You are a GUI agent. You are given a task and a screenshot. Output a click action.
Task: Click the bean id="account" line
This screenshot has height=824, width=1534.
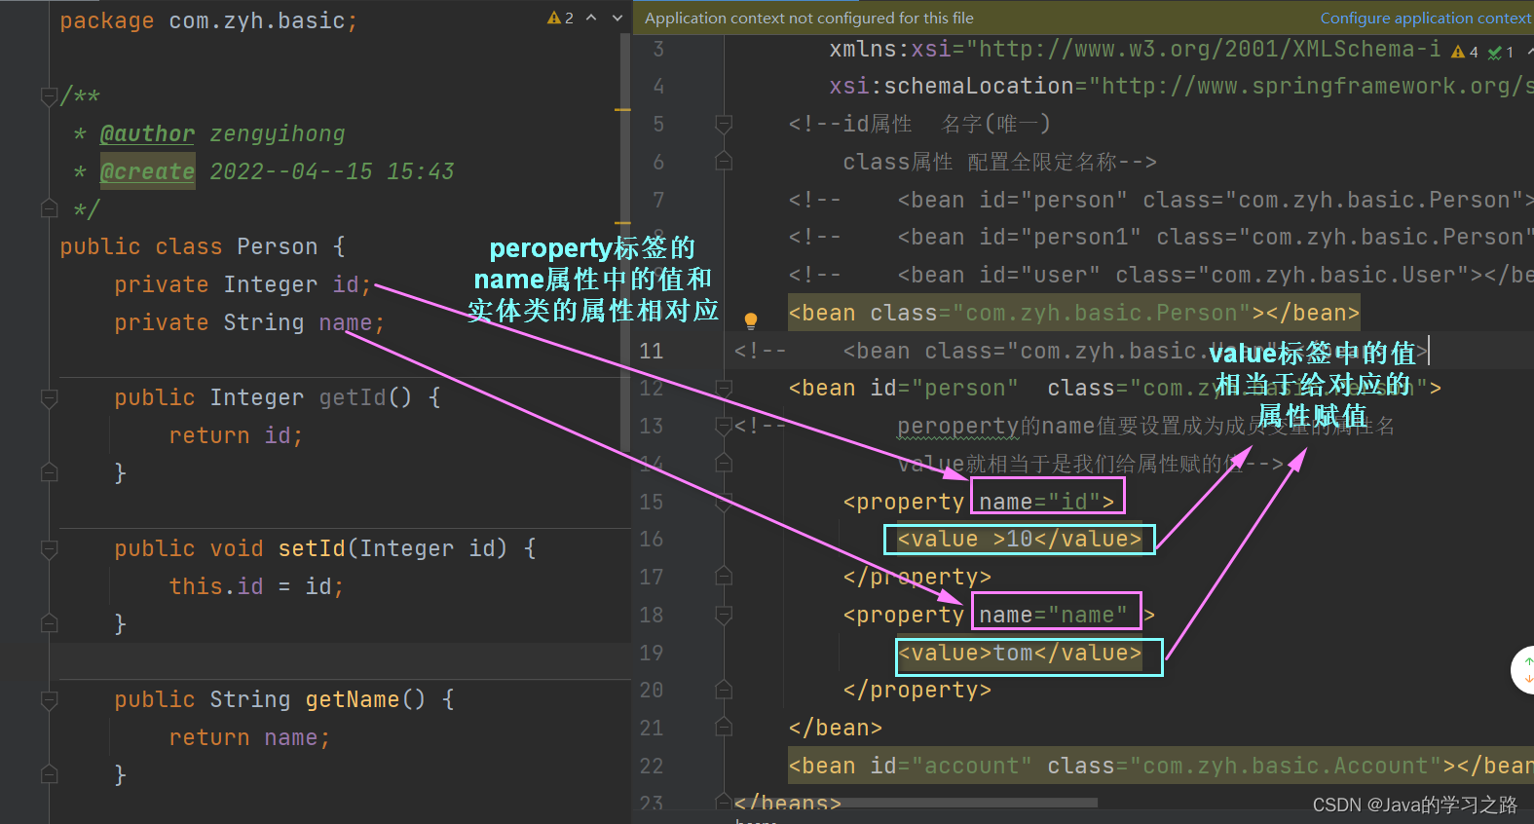(x=1160, y=766)
